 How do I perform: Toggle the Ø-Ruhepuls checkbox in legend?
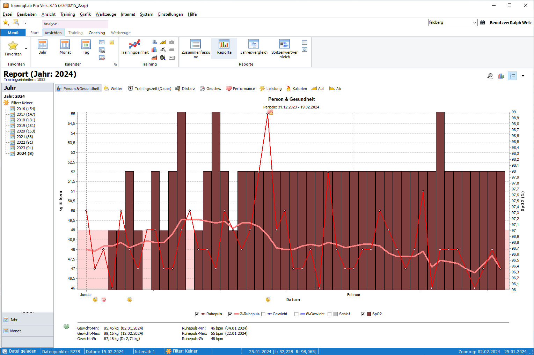(x=230, y=314)
